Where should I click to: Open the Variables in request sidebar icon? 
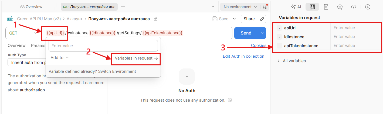click(x=312, y=7)
